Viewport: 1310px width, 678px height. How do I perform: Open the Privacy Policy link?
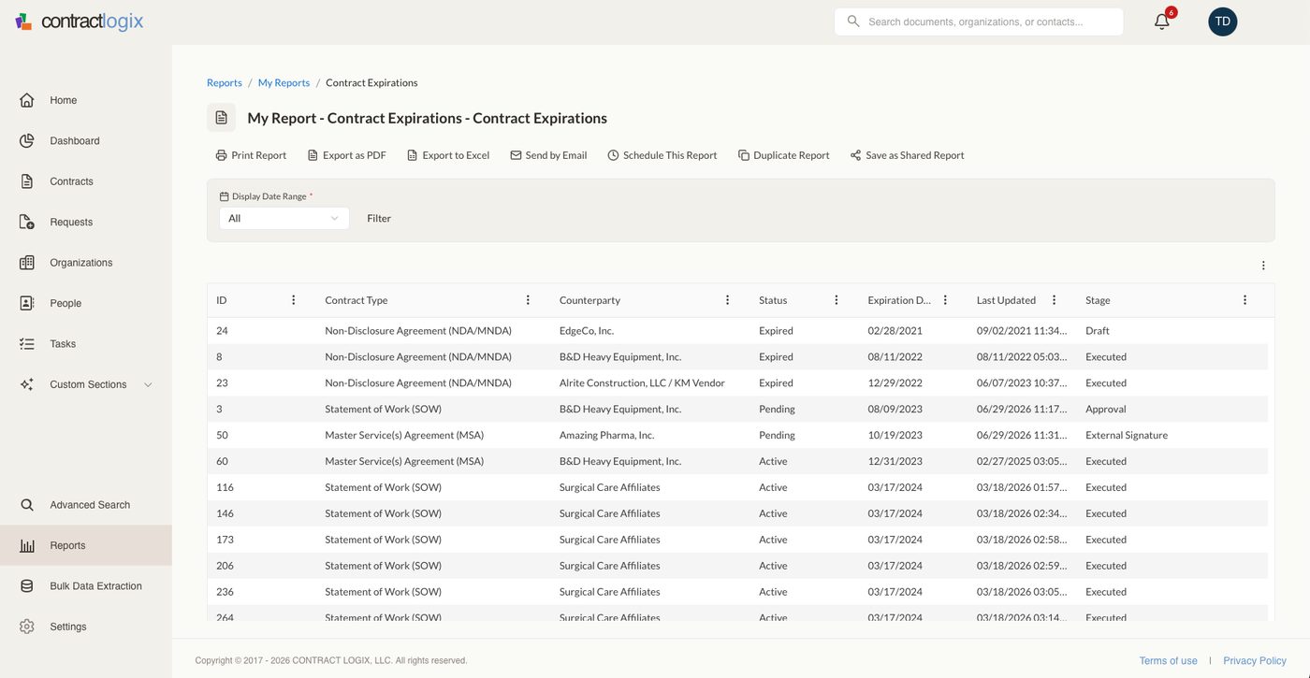(x=1255, y=661)
